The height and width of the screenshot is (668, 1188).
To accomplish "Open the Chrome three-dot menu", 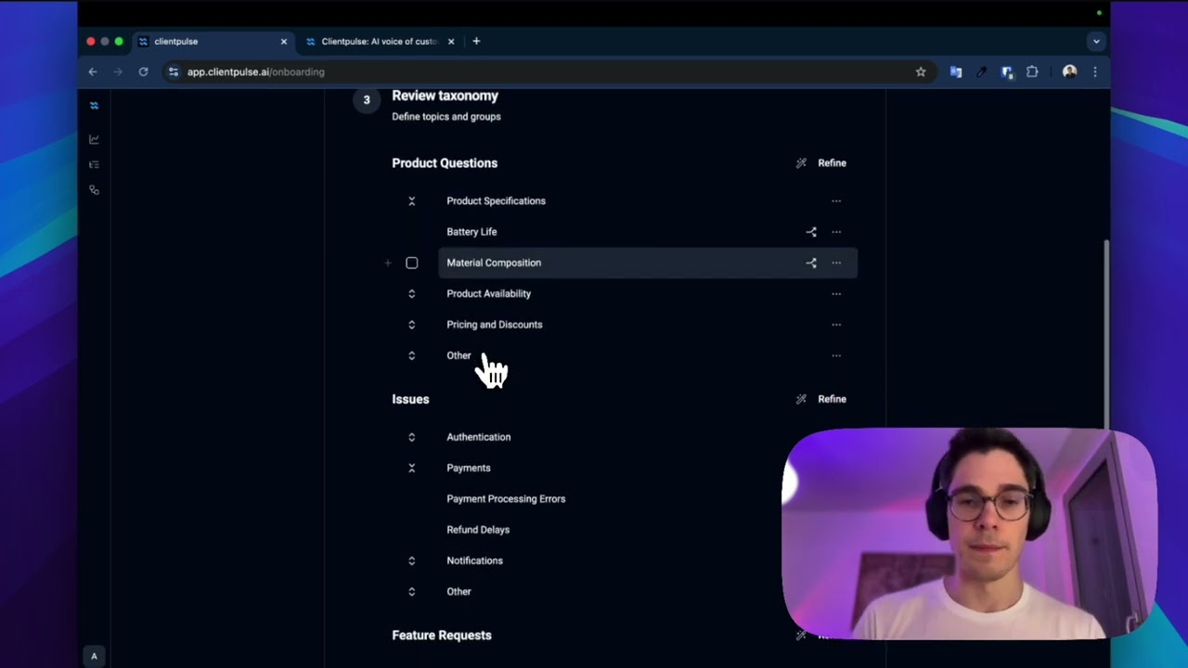I will (x=1095, y=71).
